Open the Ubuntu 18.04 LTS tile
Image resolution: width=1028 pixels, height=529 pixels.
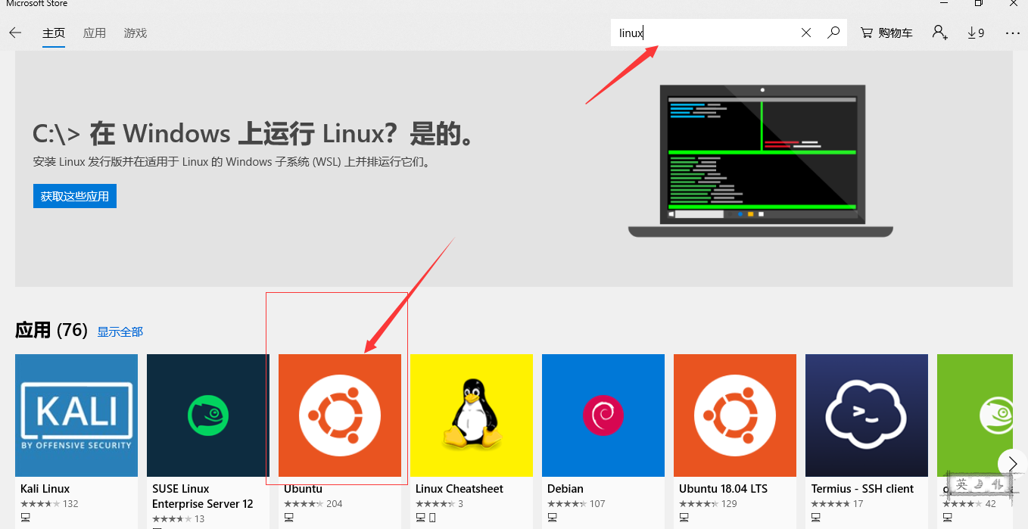coord(734,415)
